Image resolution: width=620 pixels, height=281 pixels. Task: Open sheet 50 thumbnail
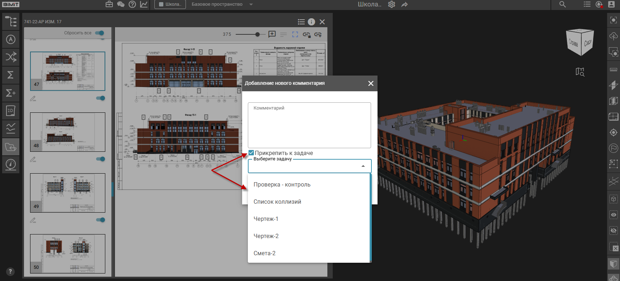[x=68, y=254]
